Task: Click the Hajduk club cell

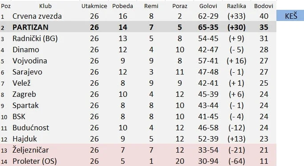Action: coord(24,139)
